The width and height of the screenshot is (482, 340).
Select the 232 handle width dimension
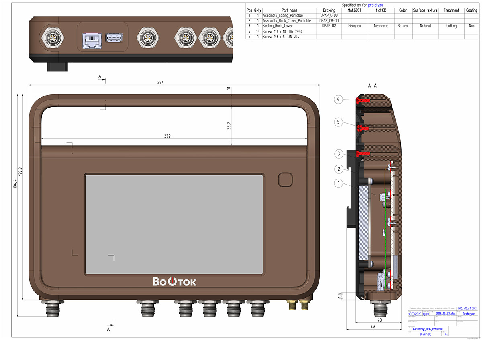[167, 136]
